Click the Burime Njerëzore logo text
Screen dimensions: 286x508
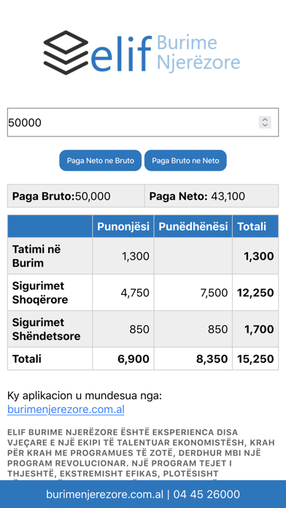(198, 53)
